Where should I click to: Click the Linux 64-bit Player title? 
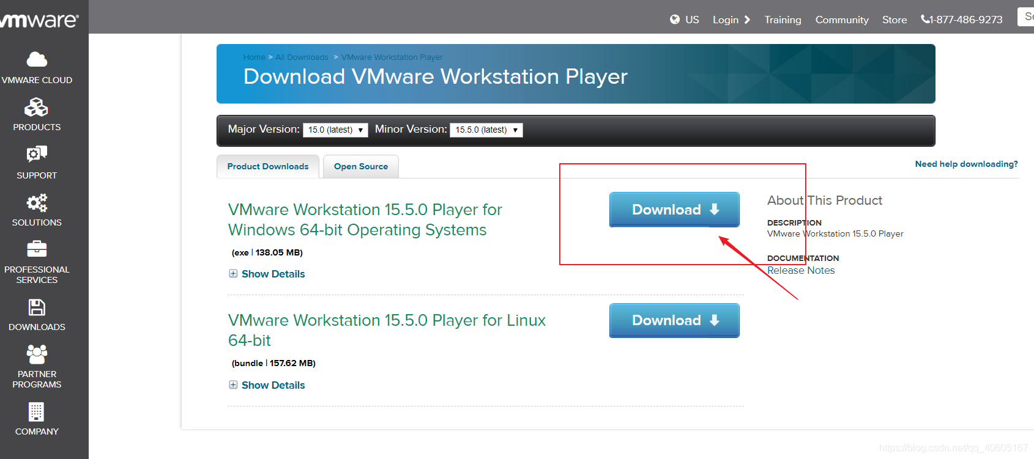pyautogui.click(x=387, y=330)
